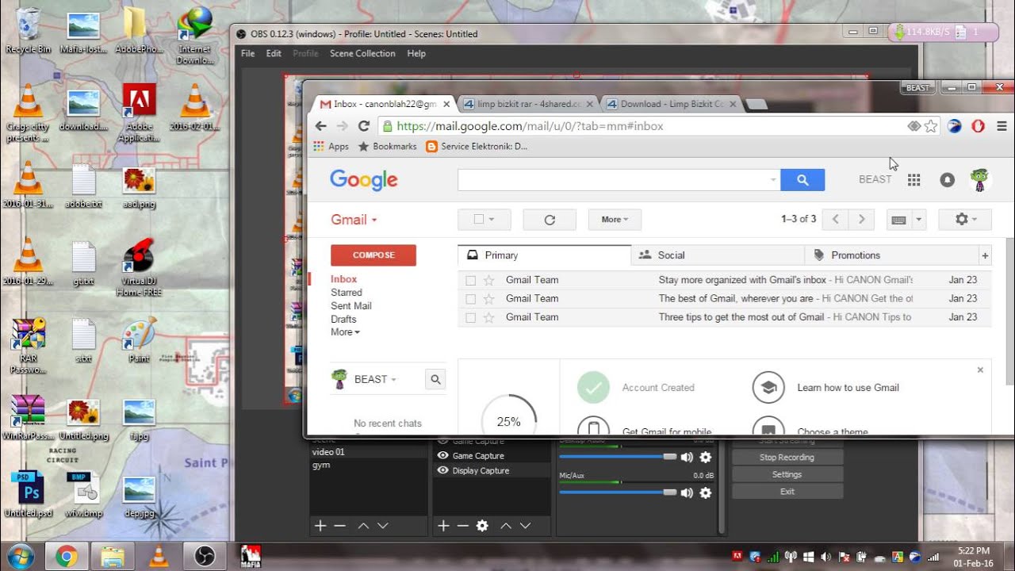
Task: Open the select-all checkbox dropdown
Action: click(492, 220)
